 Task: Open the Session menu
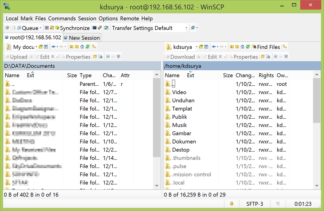click(87, 18)
